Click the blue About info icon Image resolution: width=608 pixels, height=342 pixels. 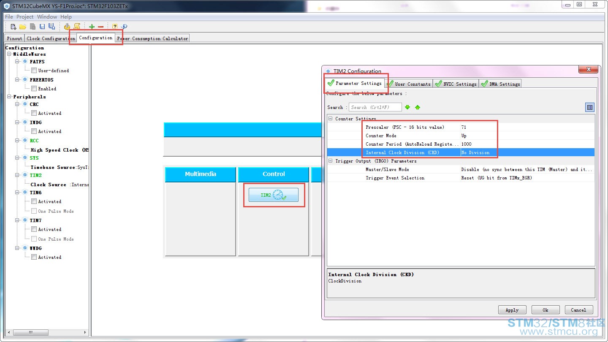124,27
